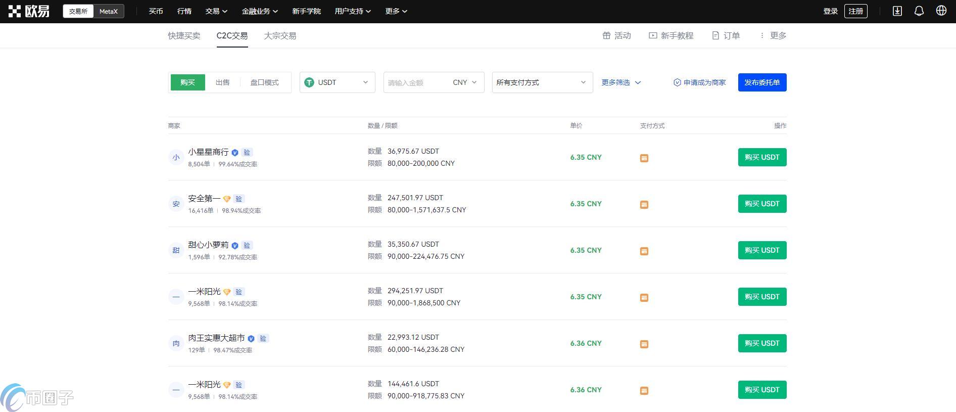This screenshot has width=956, height=412.
Task: Click 小星星商行 merchant avatar
Action: (x=176, y=157)
